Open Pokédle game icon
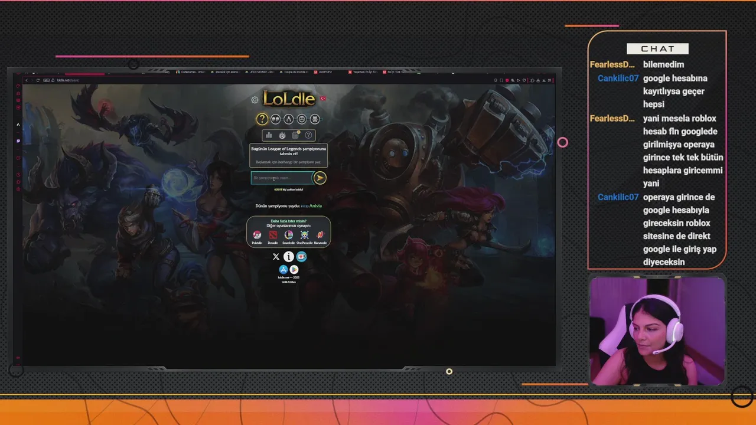756x425 pixels. [x=257, y=235]
